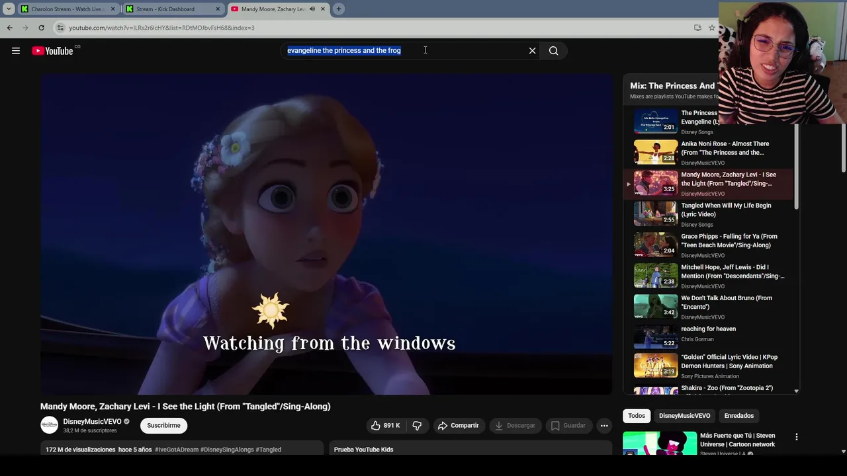This screenshot has width=847, height=476.
Task: Open the DisneyMusicVEVO channel name link
Action: point(92,421)
